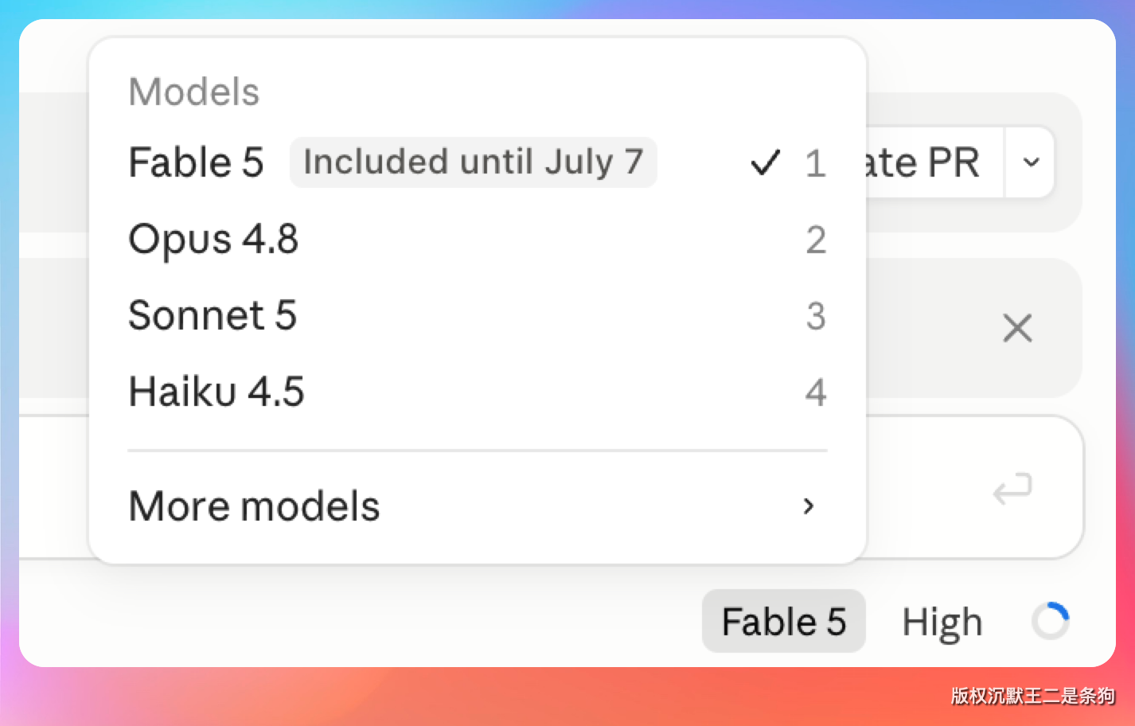Click the Included until July 7 badge
The height and width of the screenshot is (726, 1135).
(473, 162)
